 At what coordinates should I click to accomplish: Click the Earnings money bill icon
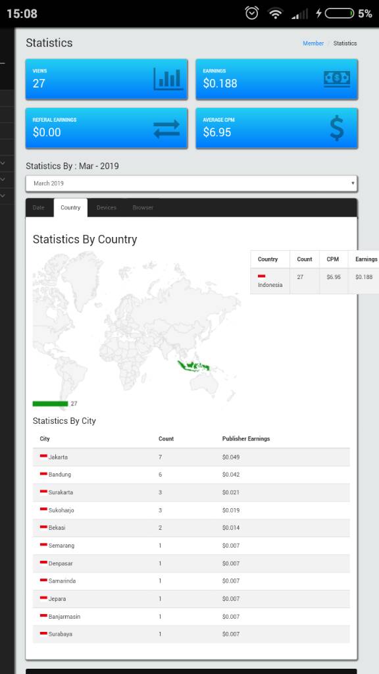click(x=337, y=79)
